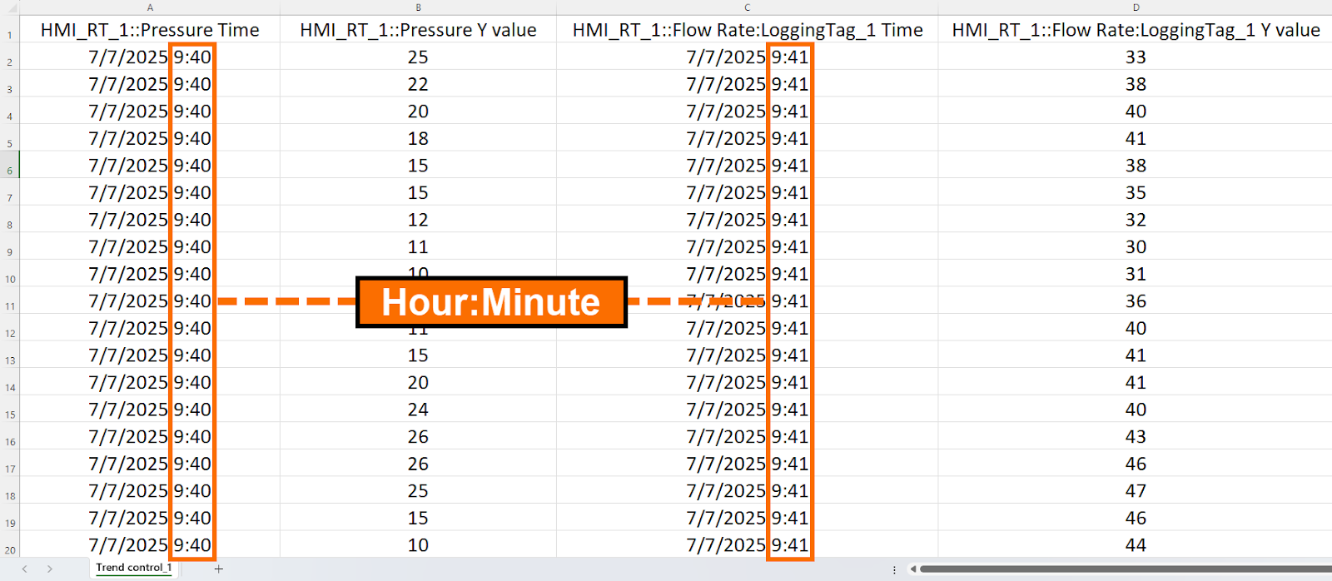Select Flow Rate Time cell in row 5
The height and width of the screenshot is (581, 1332).
tap(747, 138)
